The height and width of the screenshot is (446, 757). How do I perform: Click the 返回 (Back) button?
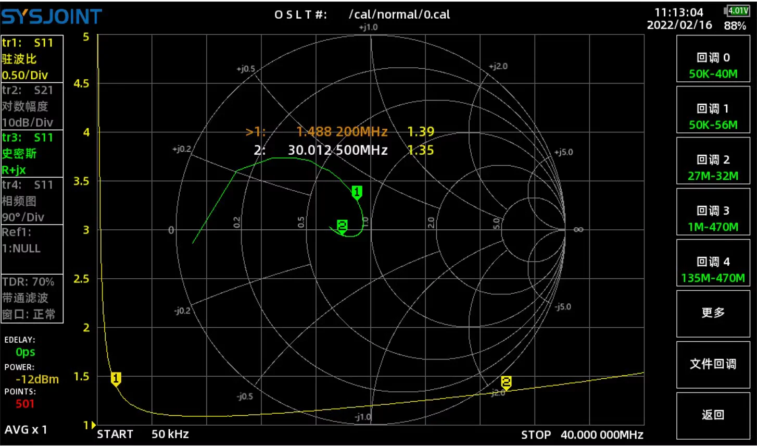tap(713, 416)
